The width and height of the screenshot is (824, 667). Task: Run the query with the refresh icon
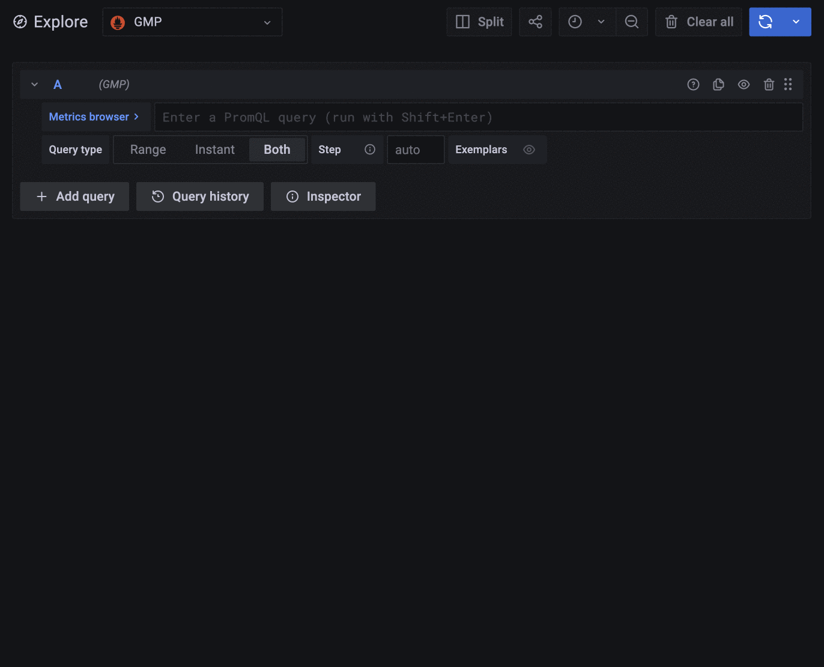(765, 22)
